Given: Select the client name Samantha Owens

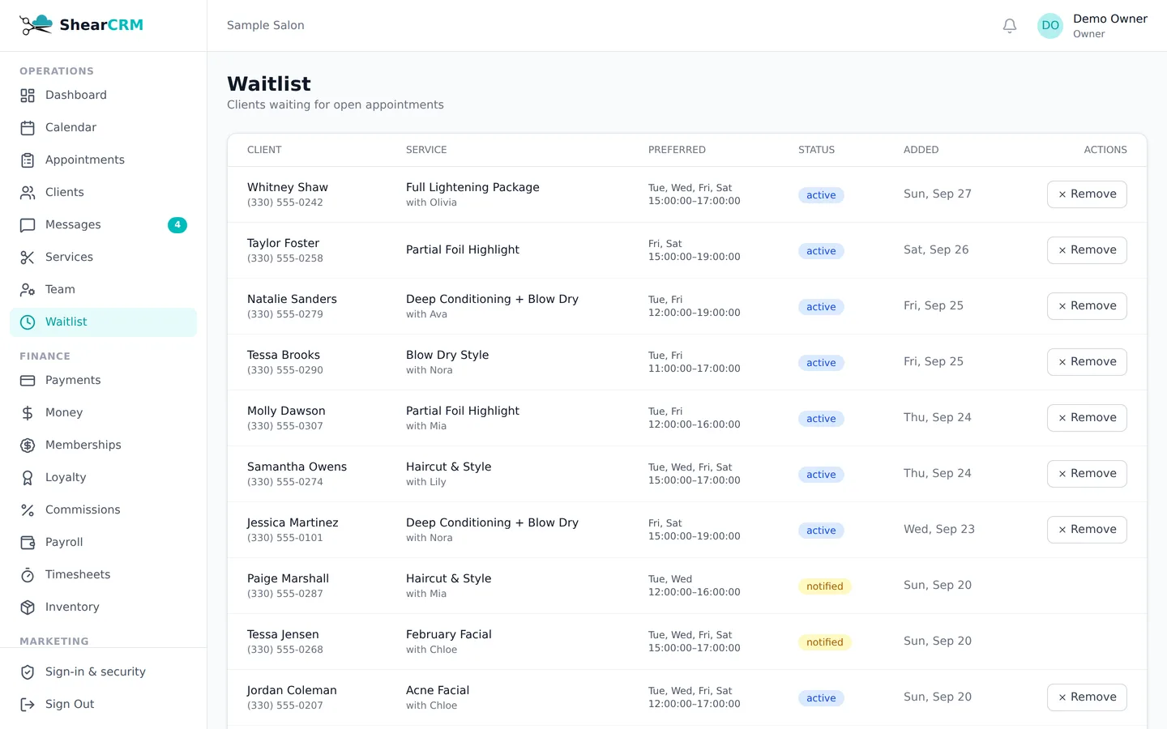Looking at the screenshot, I should coord(297,467).
